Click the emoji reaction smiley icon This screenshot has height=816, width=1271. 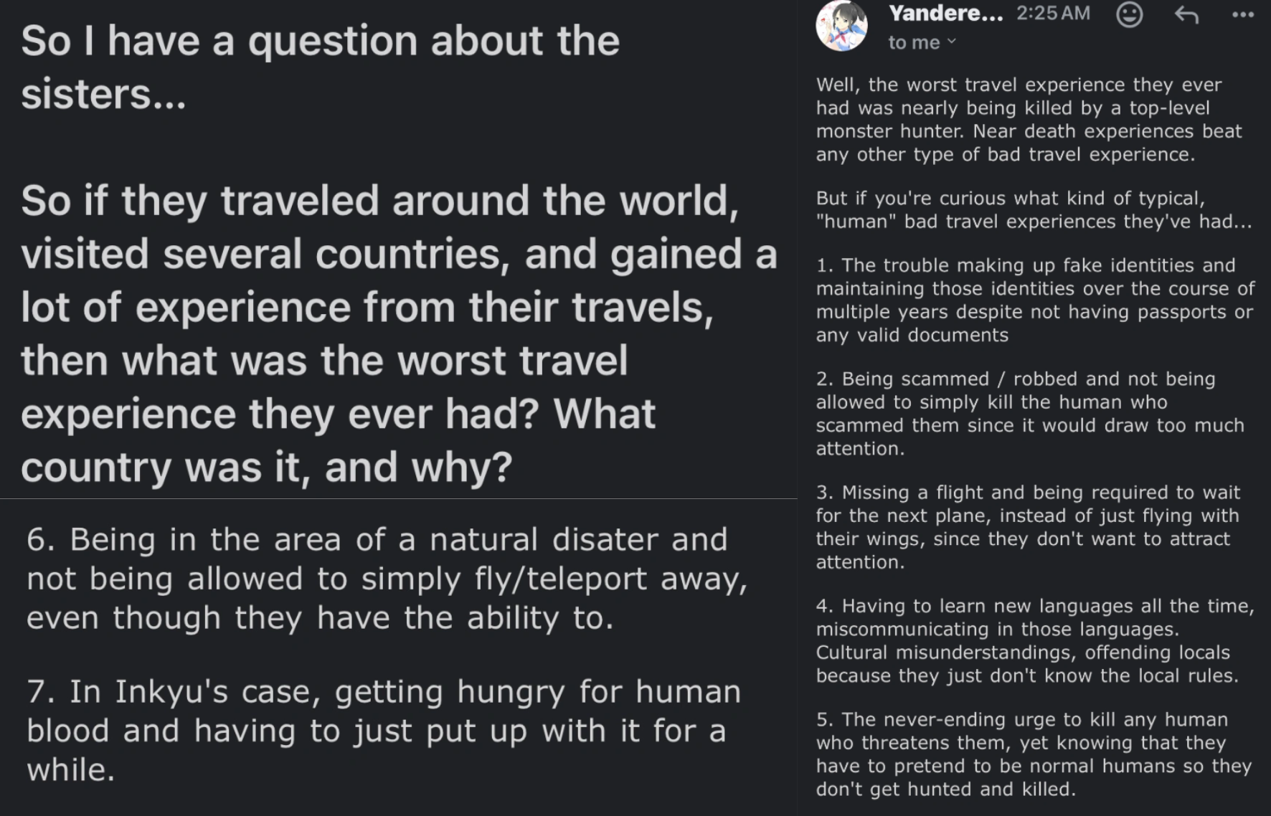tap(1129, 14)
